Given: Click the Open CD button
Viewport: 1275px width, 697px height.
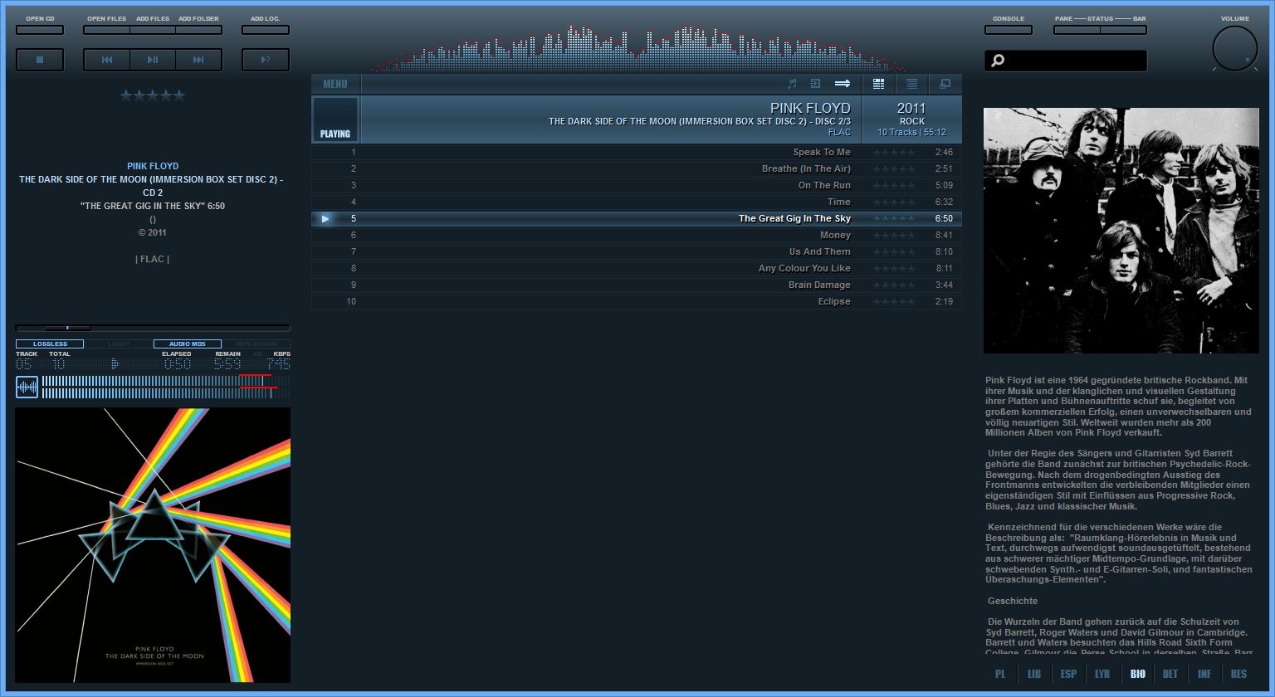Looking at the screenshot, I should [40, 30].
